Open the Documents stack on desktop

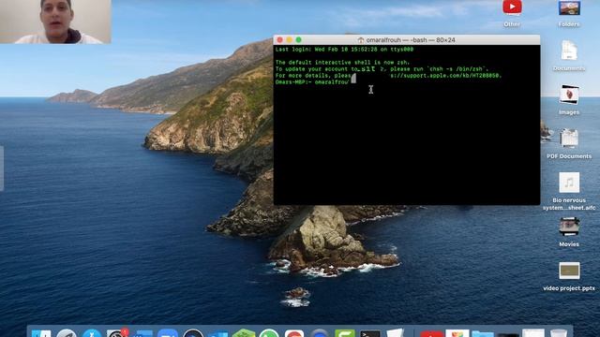569,51
